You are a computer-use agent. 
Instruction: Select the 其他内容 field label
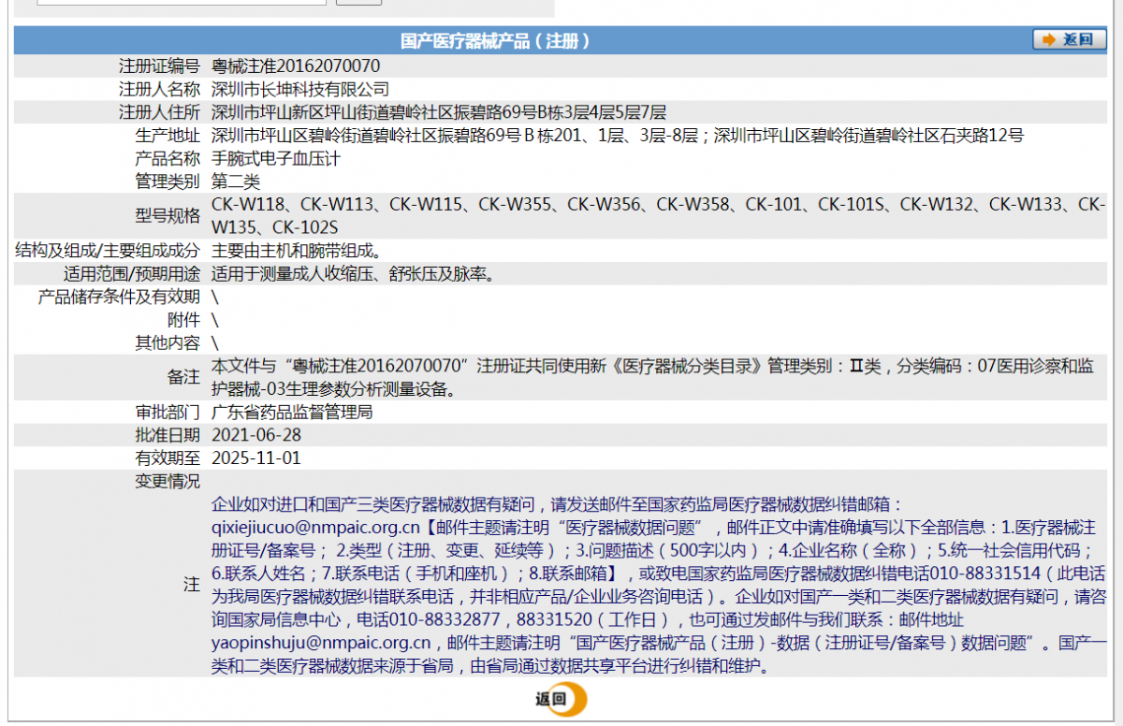click(168, 343)
